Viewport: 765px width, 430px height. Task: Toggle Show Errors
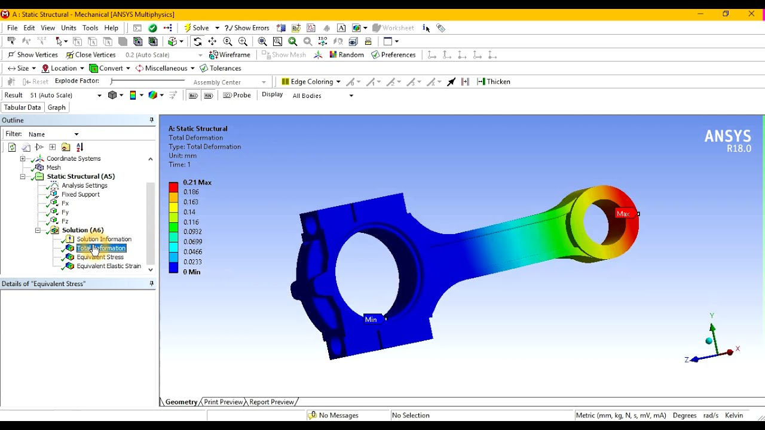point(247,28)
